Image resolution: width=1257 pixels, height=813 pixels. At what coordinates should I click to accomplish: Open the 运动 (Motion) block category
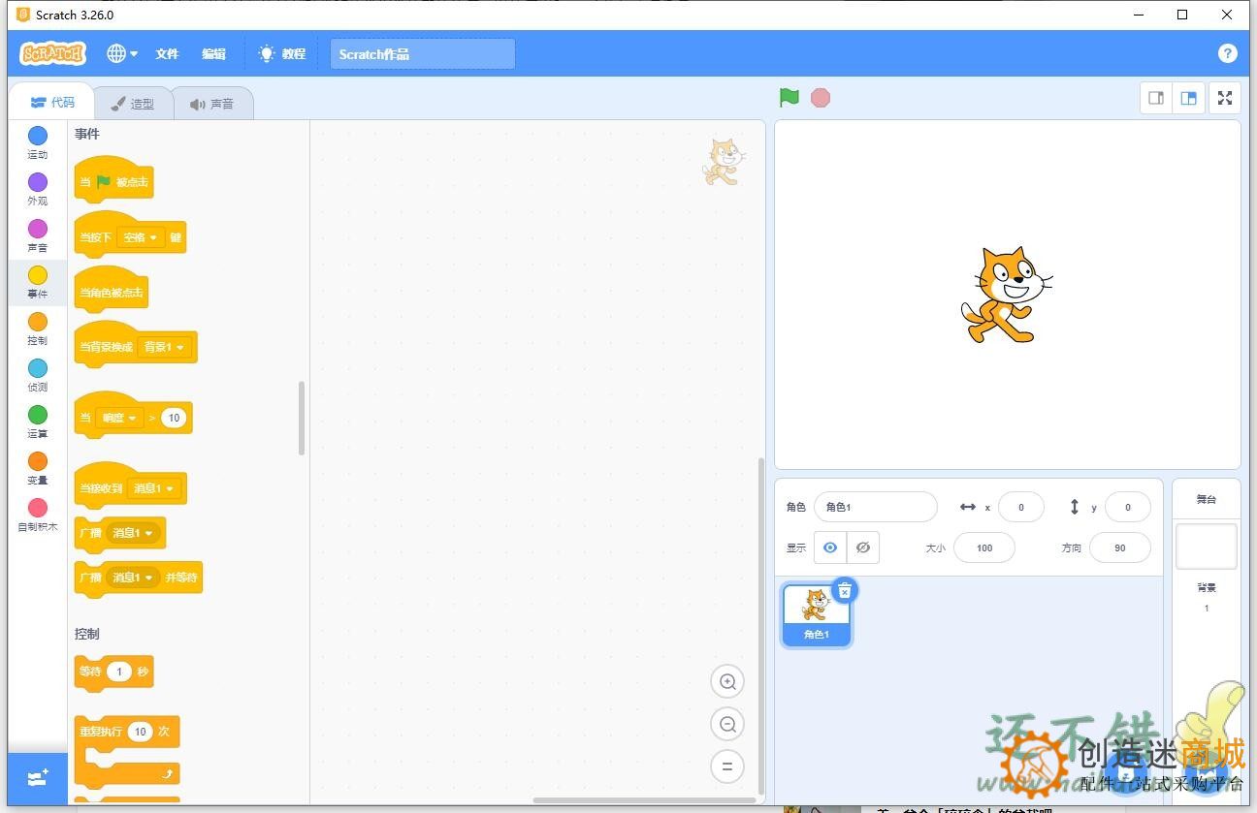(37, 144)
